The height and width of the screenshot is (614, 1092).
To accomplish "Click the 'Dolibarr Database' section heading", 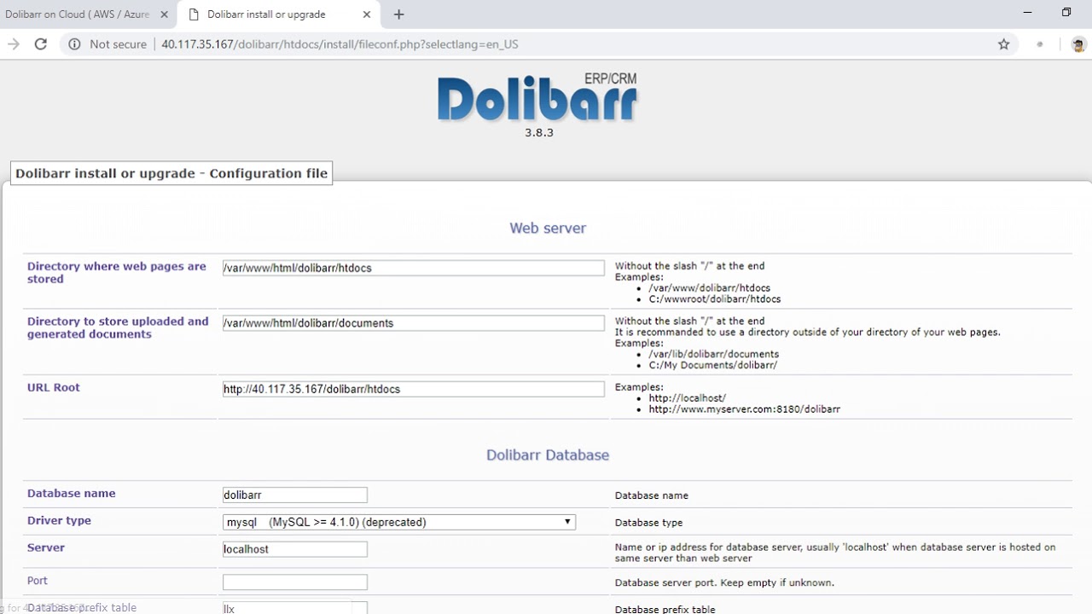I will pos(548,455).
